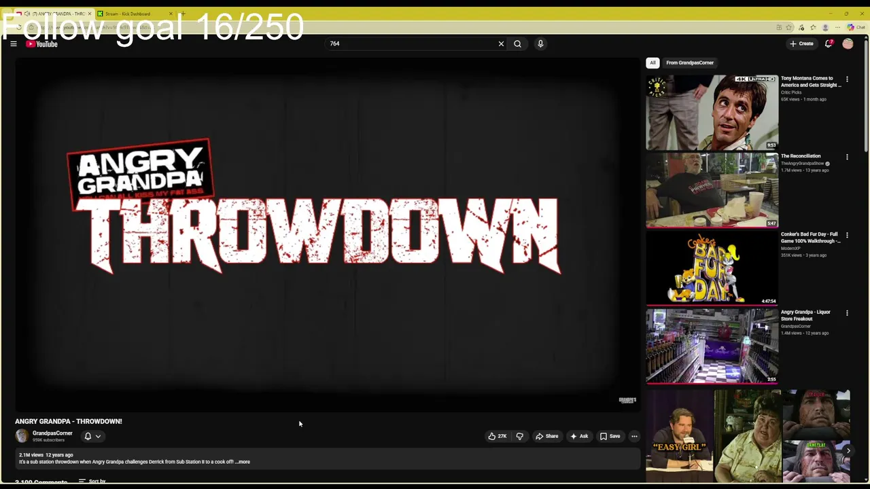The image size is (870, 489).
Task: Open Conker's Bad Fur Day thumbnail
Action: point(712,268)
